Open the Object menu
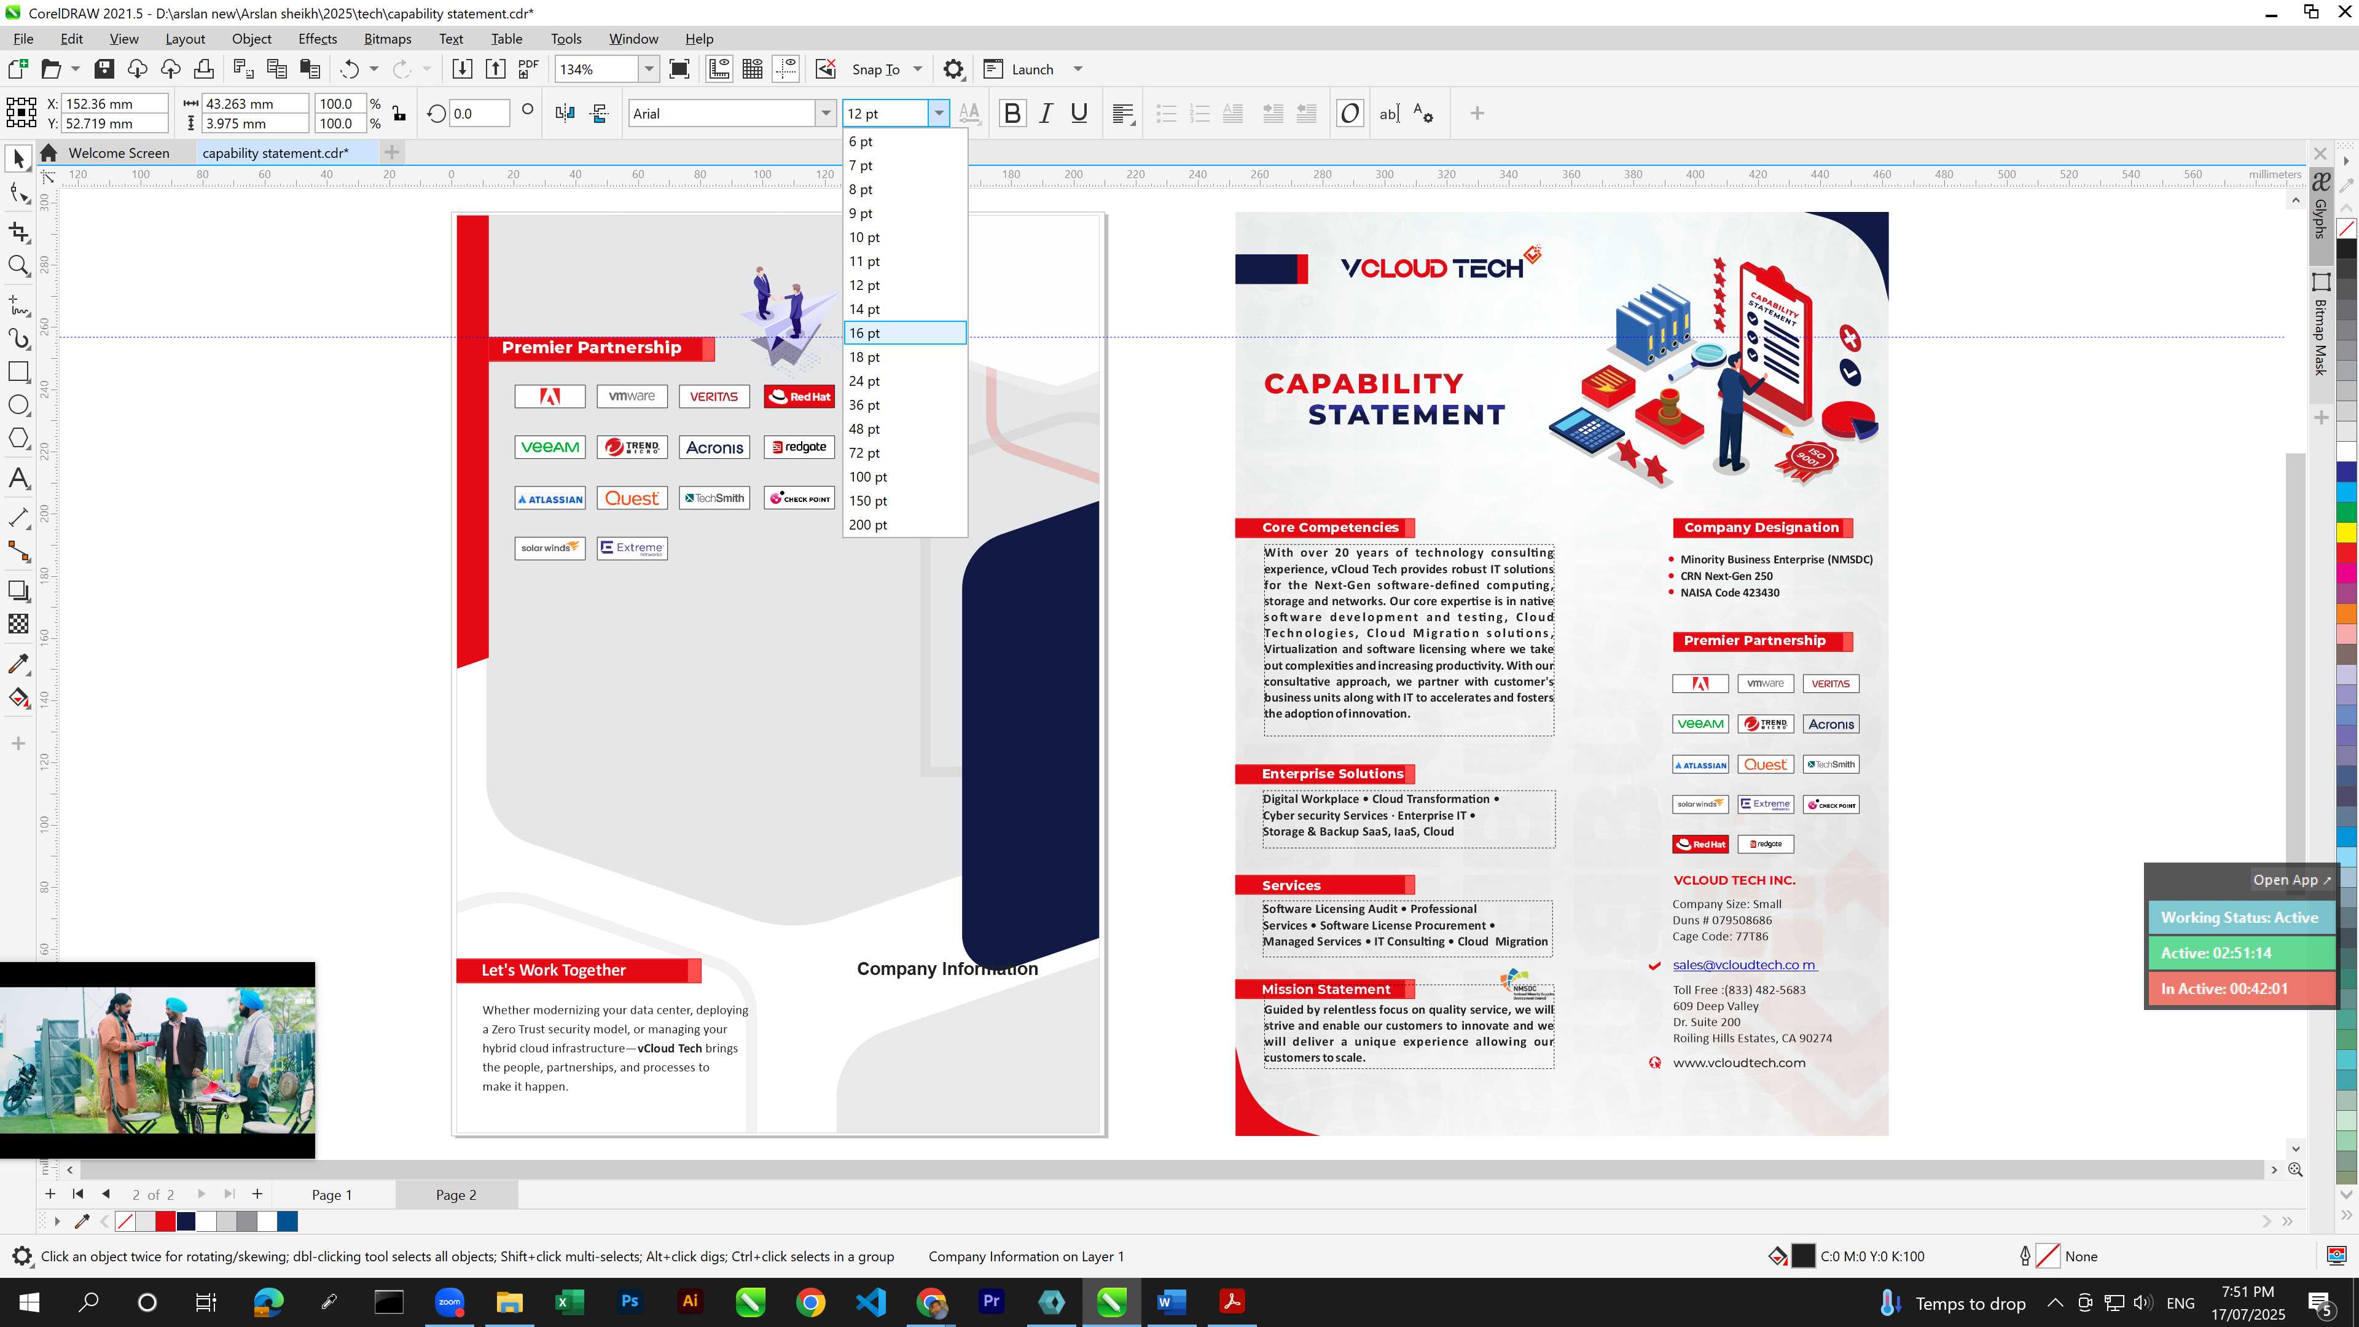 point(251,39)
